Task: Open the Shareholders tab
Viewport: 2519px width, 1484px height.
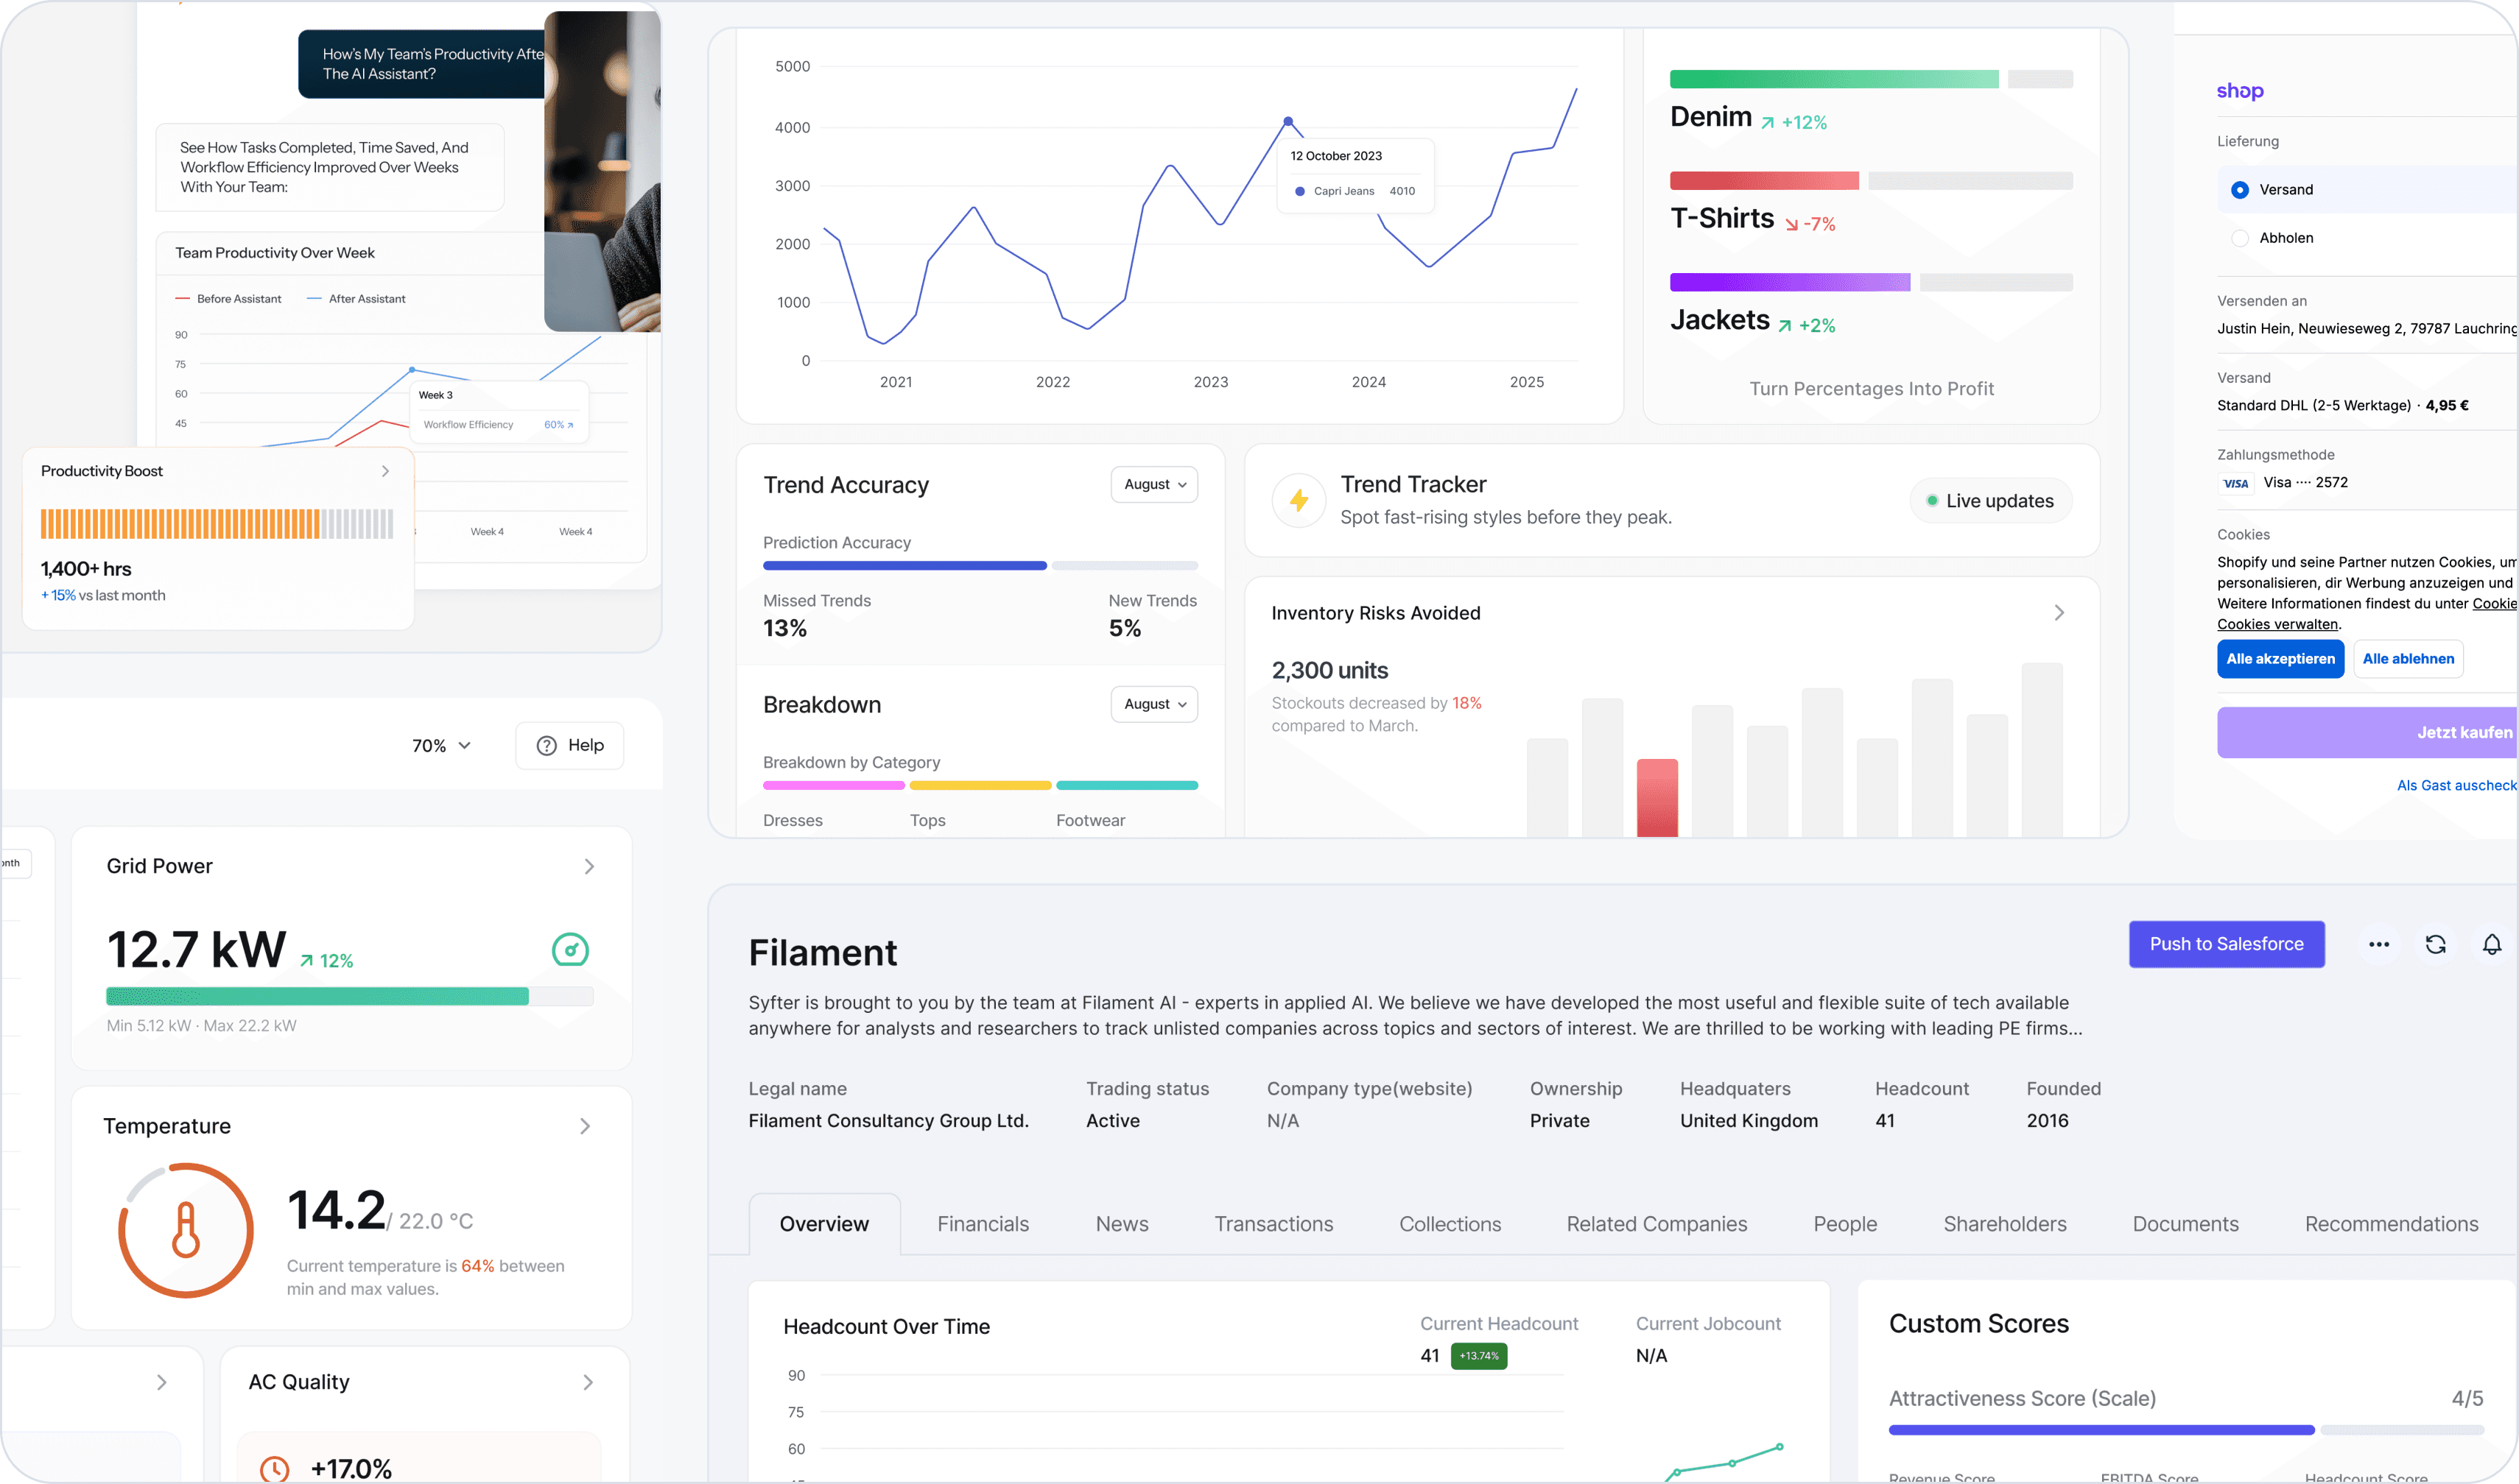Action: [x=2004, y=1224]
